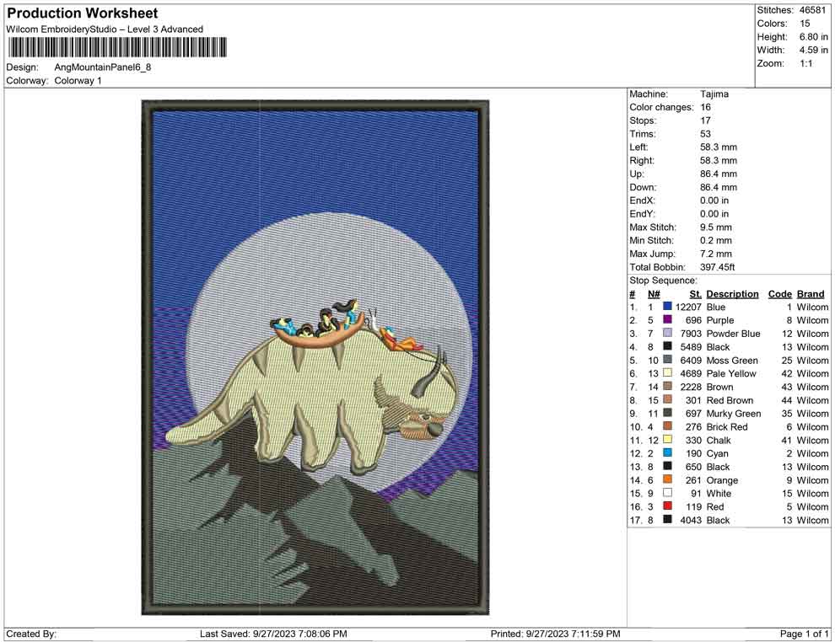Click the 'Code' column header
Image resolution: width=835 pixels, height=642 pixels.
(x=780, y=293)
